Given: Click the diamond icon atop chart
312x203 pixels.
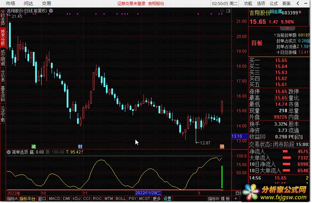Looking at the screenshot, I should tap(222, 11).
